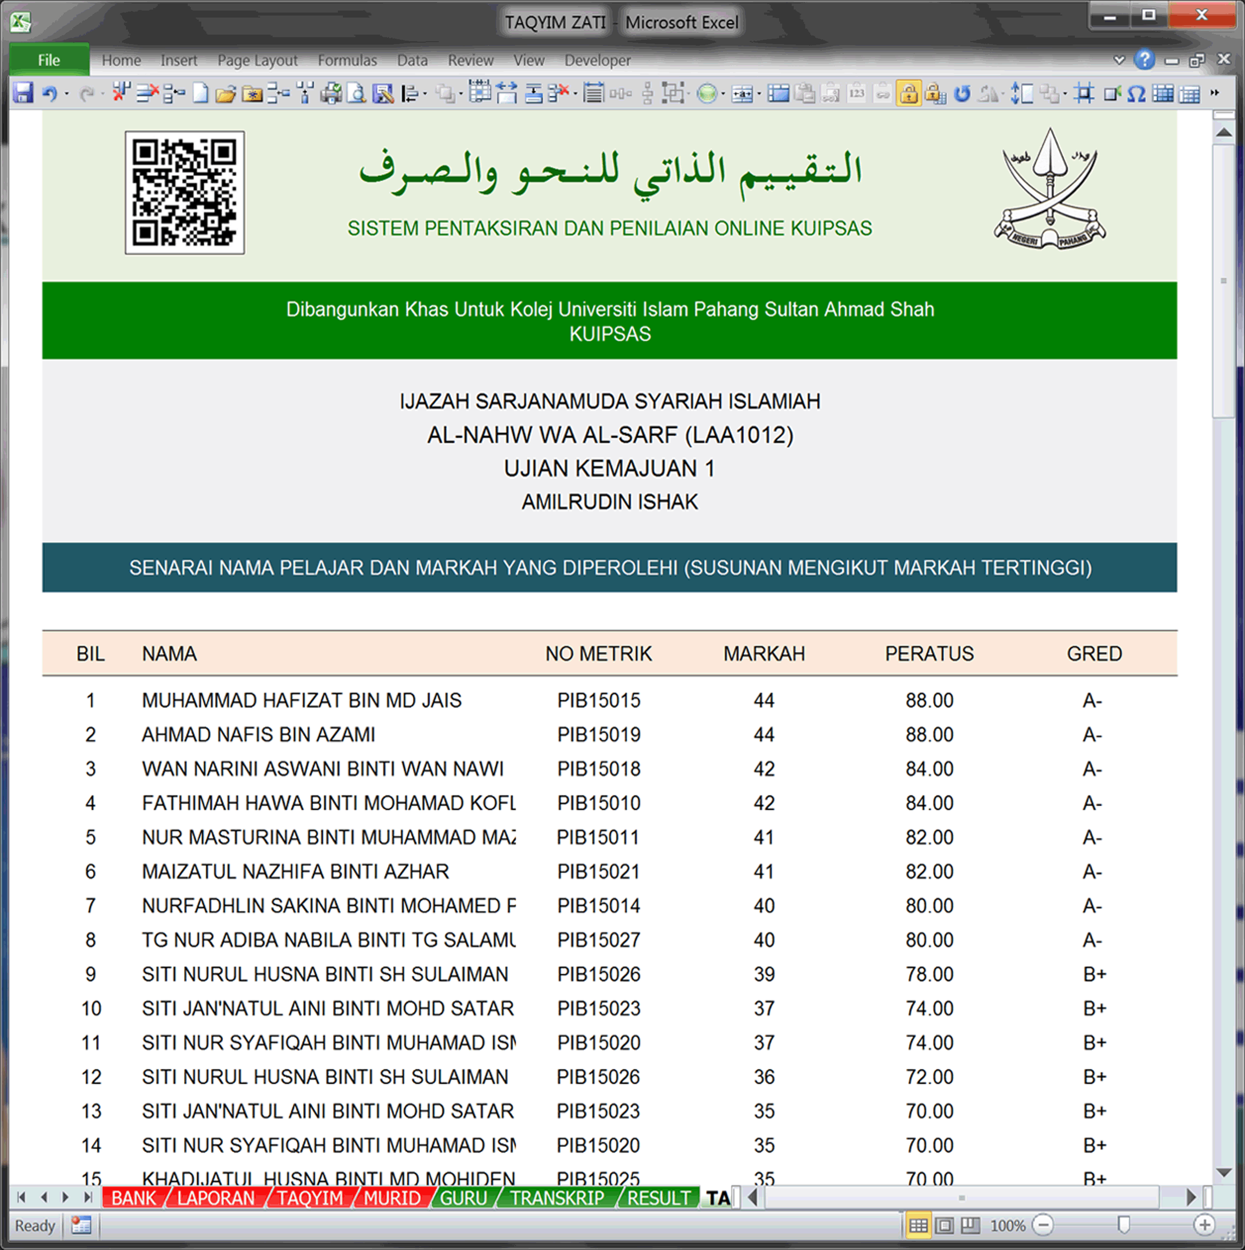Click the Freeze Panes window icon
Image resolution: width=1245 pixels, height=1250 pixels.
click(779, 94)
